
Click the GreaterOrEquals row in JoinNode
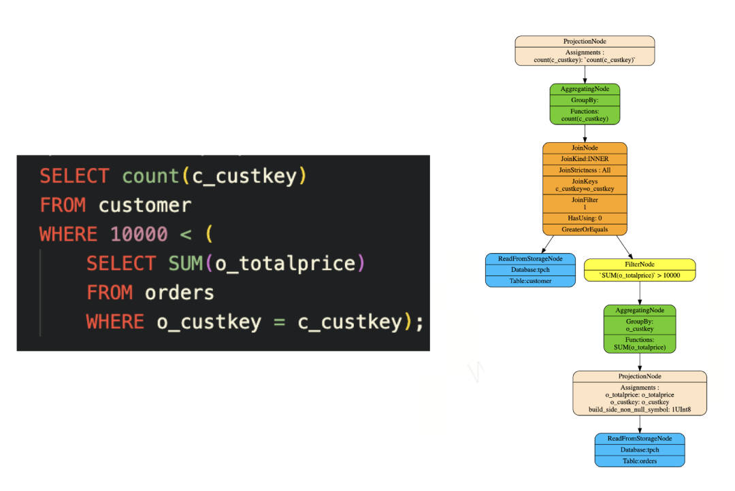(x=585, y=230)
